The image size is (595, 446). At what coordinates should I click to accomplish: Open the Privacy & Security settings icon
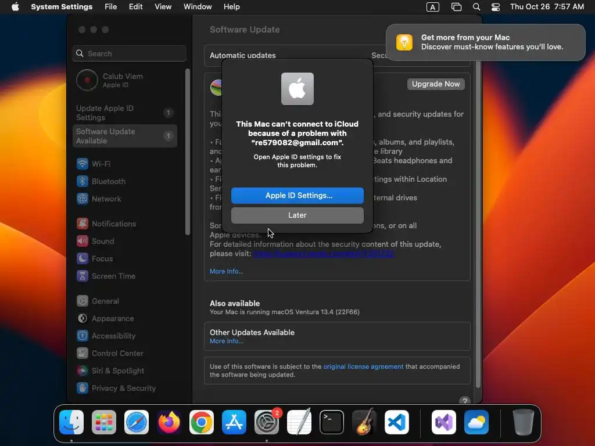tap(83, 389)
